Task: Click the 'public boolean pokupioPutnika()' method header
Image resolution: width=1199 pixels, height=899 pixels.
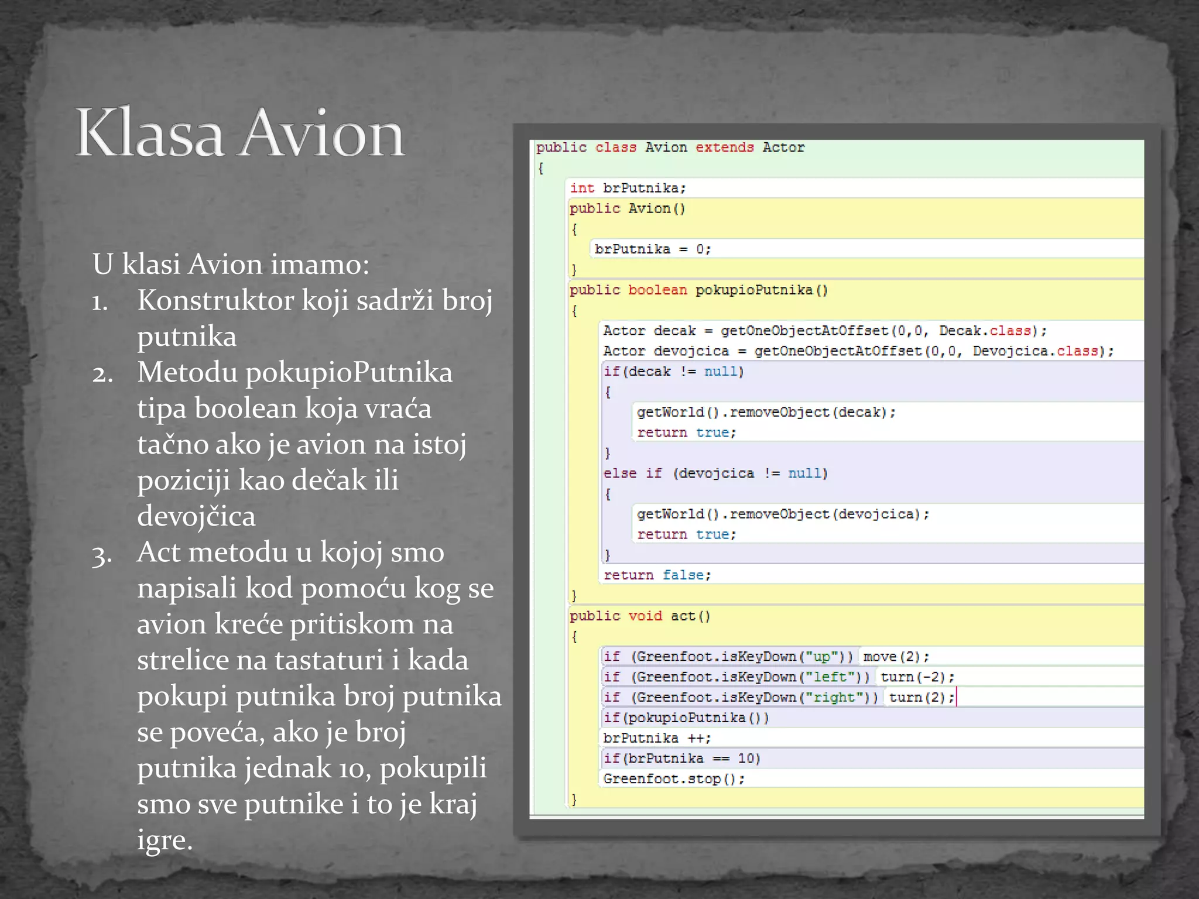Action: [698, 290]
